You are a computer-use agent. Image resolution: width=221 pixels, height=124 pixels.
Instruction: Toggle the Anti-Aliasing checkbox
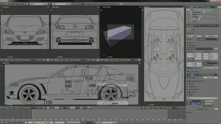[x=189, y=72]
